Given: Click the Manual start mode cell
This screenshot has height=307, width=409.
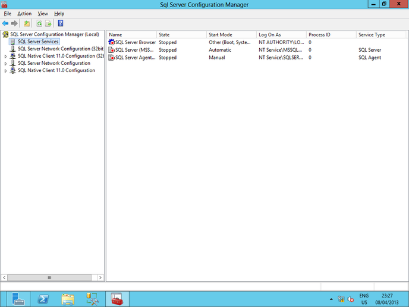Looking at the screenshot, I should [217, 58].
